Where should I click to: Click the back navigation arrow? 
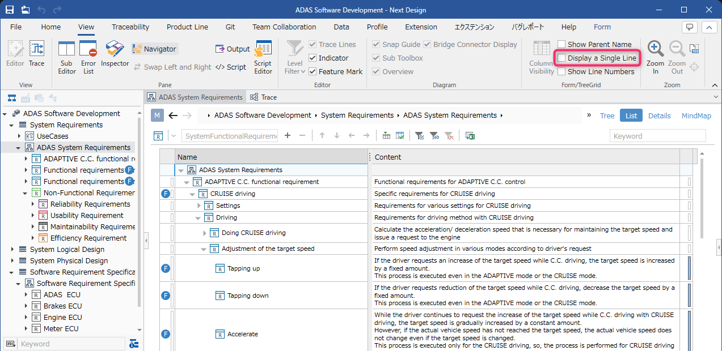click(174, 115)
